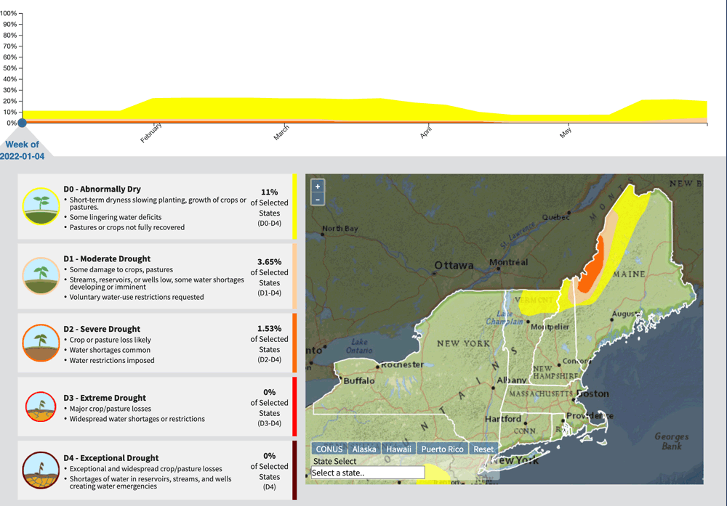Click the 0% value in the D4 Exceptional Drought row
The width and height of the screenshot is (727, 506).
coord(270,456)
